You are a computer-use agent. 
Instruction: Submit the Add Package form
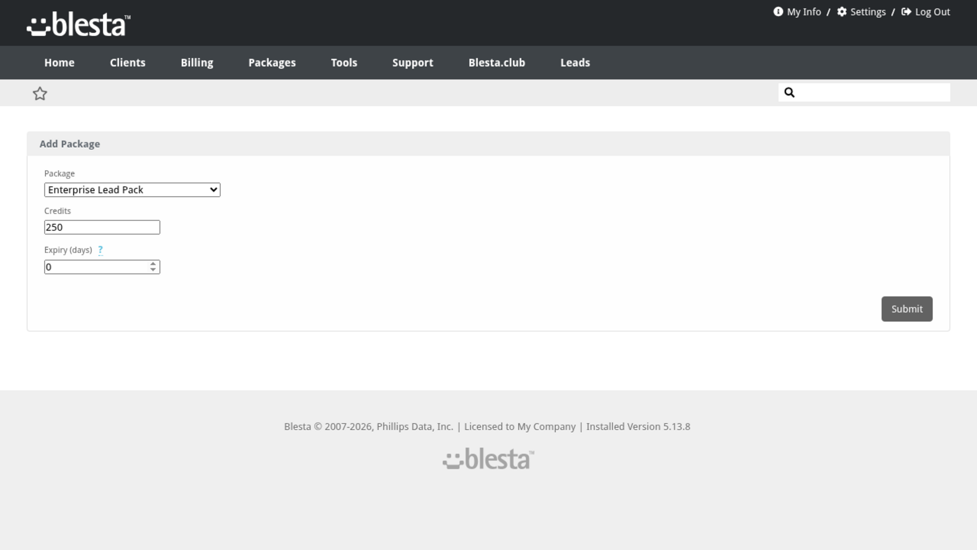907,309
